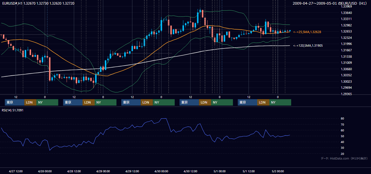371x174 pixels.
Task: Click the 4/28 00:00 date label
Action: point(45,171)
